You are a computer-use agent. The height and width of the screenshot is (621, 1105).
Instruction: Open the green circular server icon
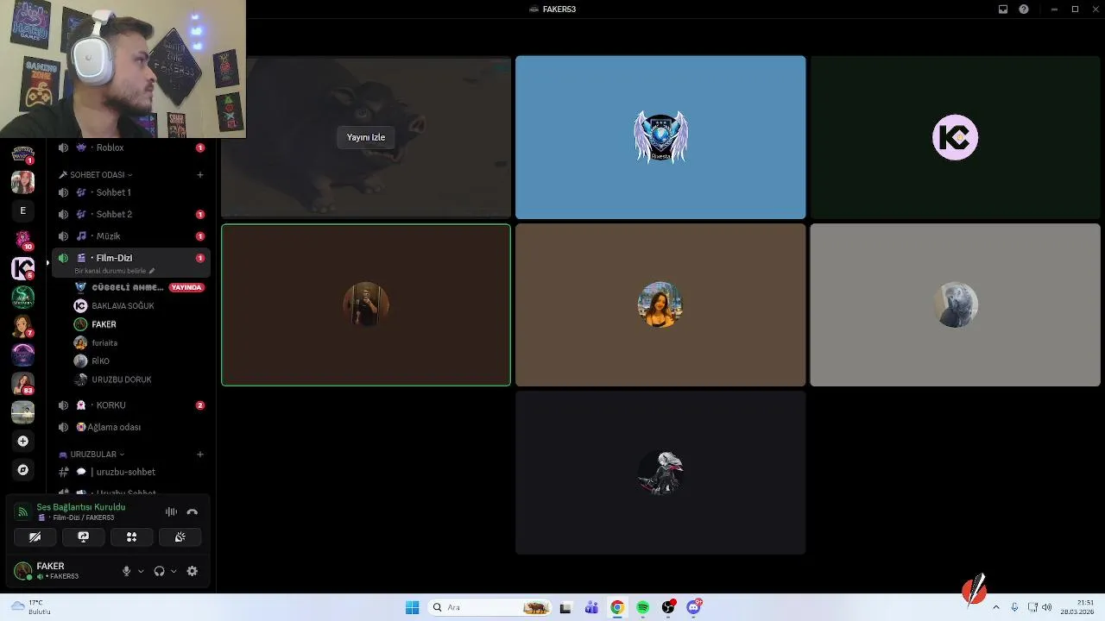(x=23, y=297)
